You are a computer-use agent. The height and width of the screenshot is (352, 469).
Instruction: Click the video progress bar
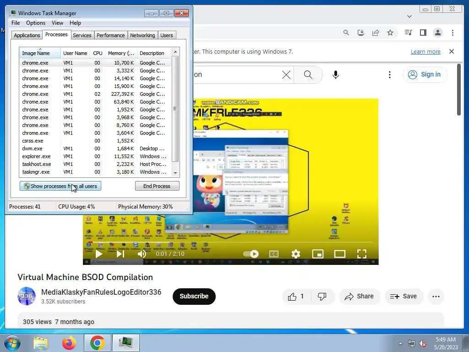230,242
